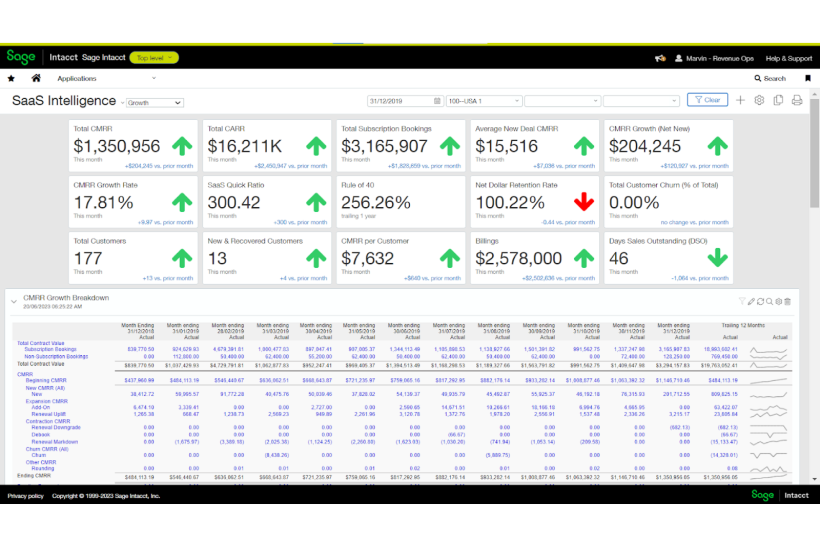This screenshot has width=820, height=547.
Task: Go to home via house icon
Action: (36, 78)
